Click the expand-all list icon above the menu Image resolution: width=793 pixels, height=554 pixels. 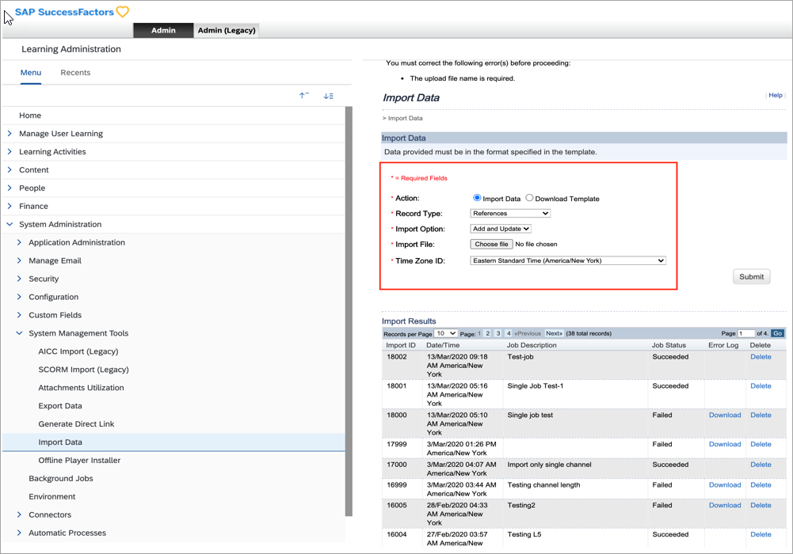point(328,95)
